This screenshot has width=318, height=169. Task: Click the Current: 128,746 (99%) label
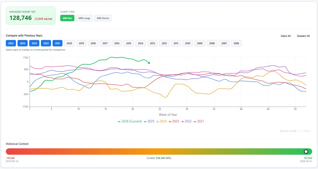tap(159, 158)
